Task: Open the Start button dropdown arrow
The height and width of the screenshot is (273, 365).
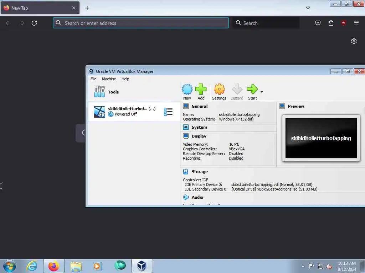Action: 262,92
